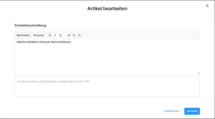The image size is (215, 119).
Task: Insert a hyperlink using the link icon
Action: 69,35
